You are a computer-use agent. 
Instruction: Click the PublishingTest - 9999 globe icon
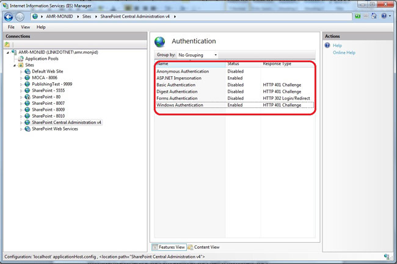(x=27, y=84)
